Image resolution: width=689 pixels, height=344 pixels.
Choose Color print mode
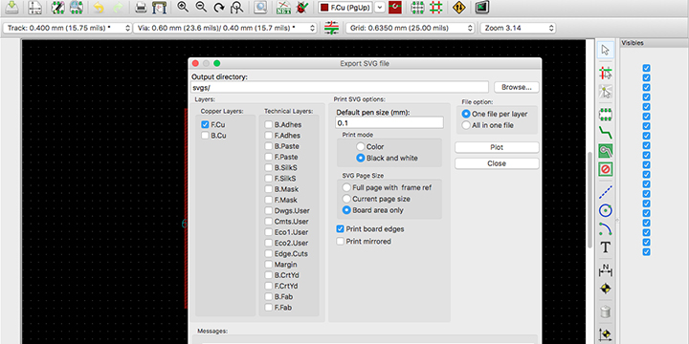coord(361,146)
